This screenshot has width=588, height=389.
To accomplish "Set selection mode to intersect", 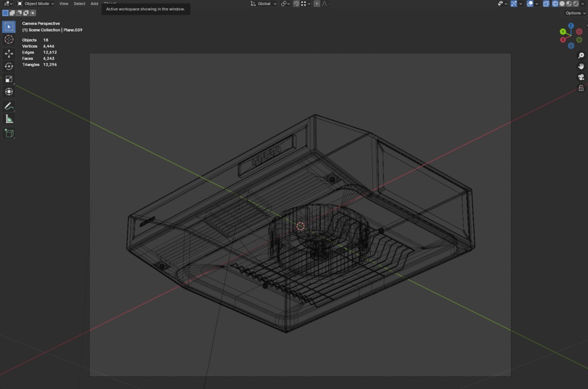I will pyautogui.click(x=33, y=13).
